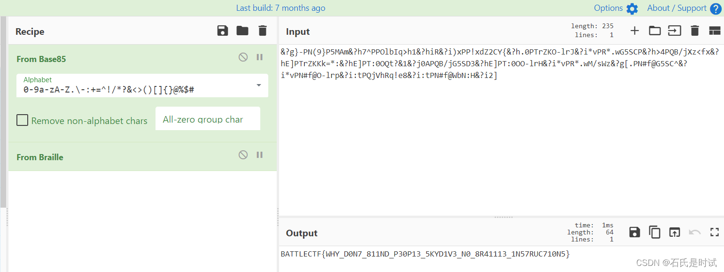Screen dimensions: 724x272
Task: Save the current recipe
Action: [x=222, y=31]
